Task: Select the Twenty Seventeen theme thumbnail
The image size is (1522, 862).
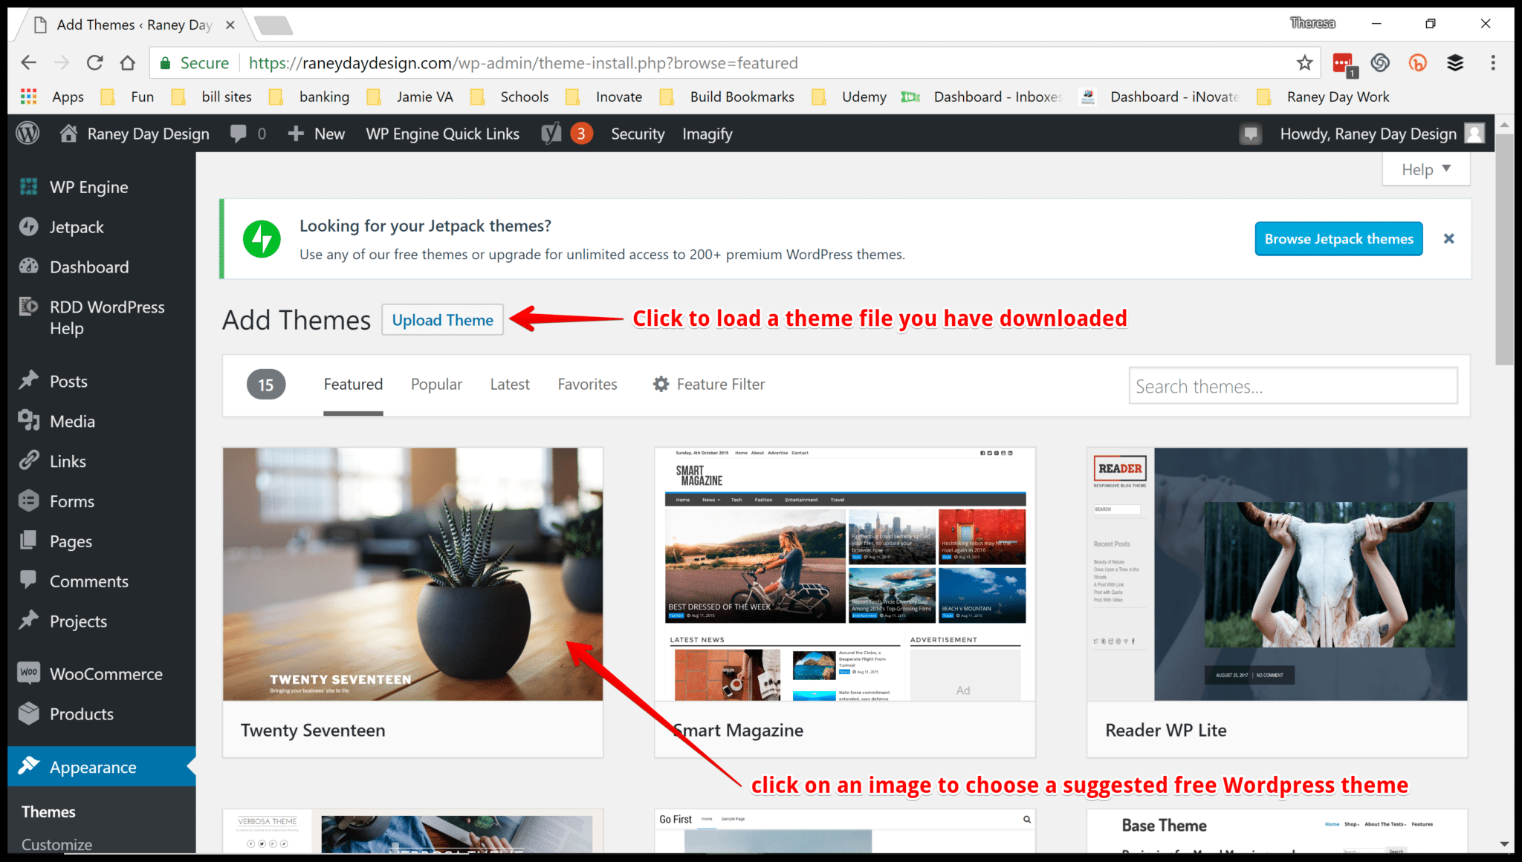Action: (413, 574)
